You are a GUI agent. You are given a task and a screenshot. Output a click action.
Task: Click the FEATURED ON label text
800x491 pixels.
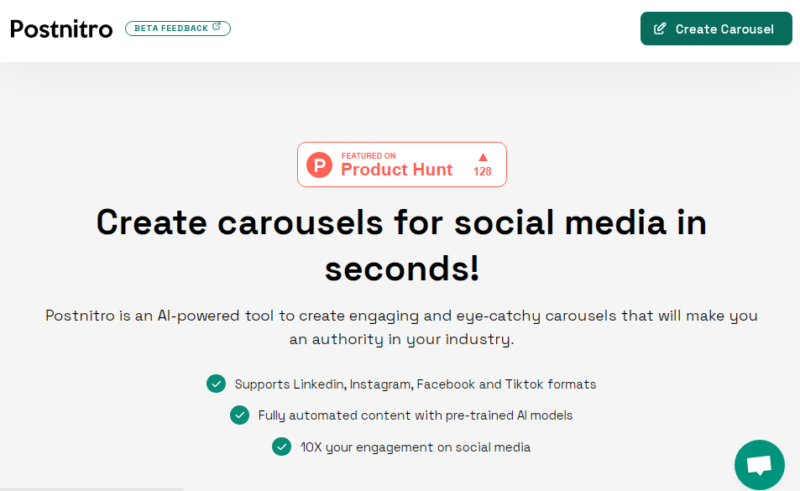369,155
